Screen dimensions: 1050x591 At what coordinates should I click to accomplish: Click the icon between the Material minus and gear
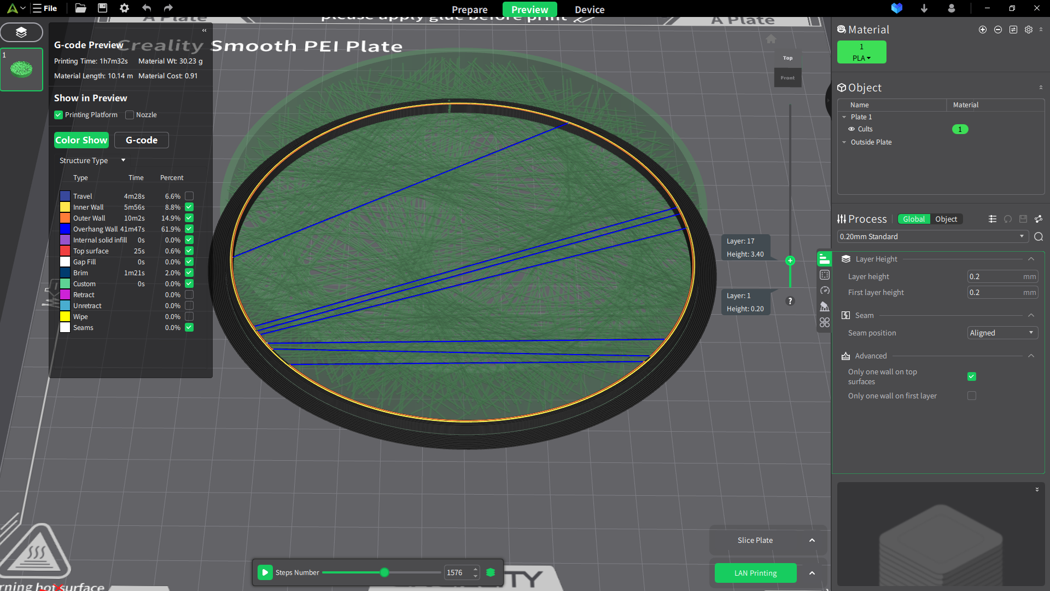coord(1013,30)
